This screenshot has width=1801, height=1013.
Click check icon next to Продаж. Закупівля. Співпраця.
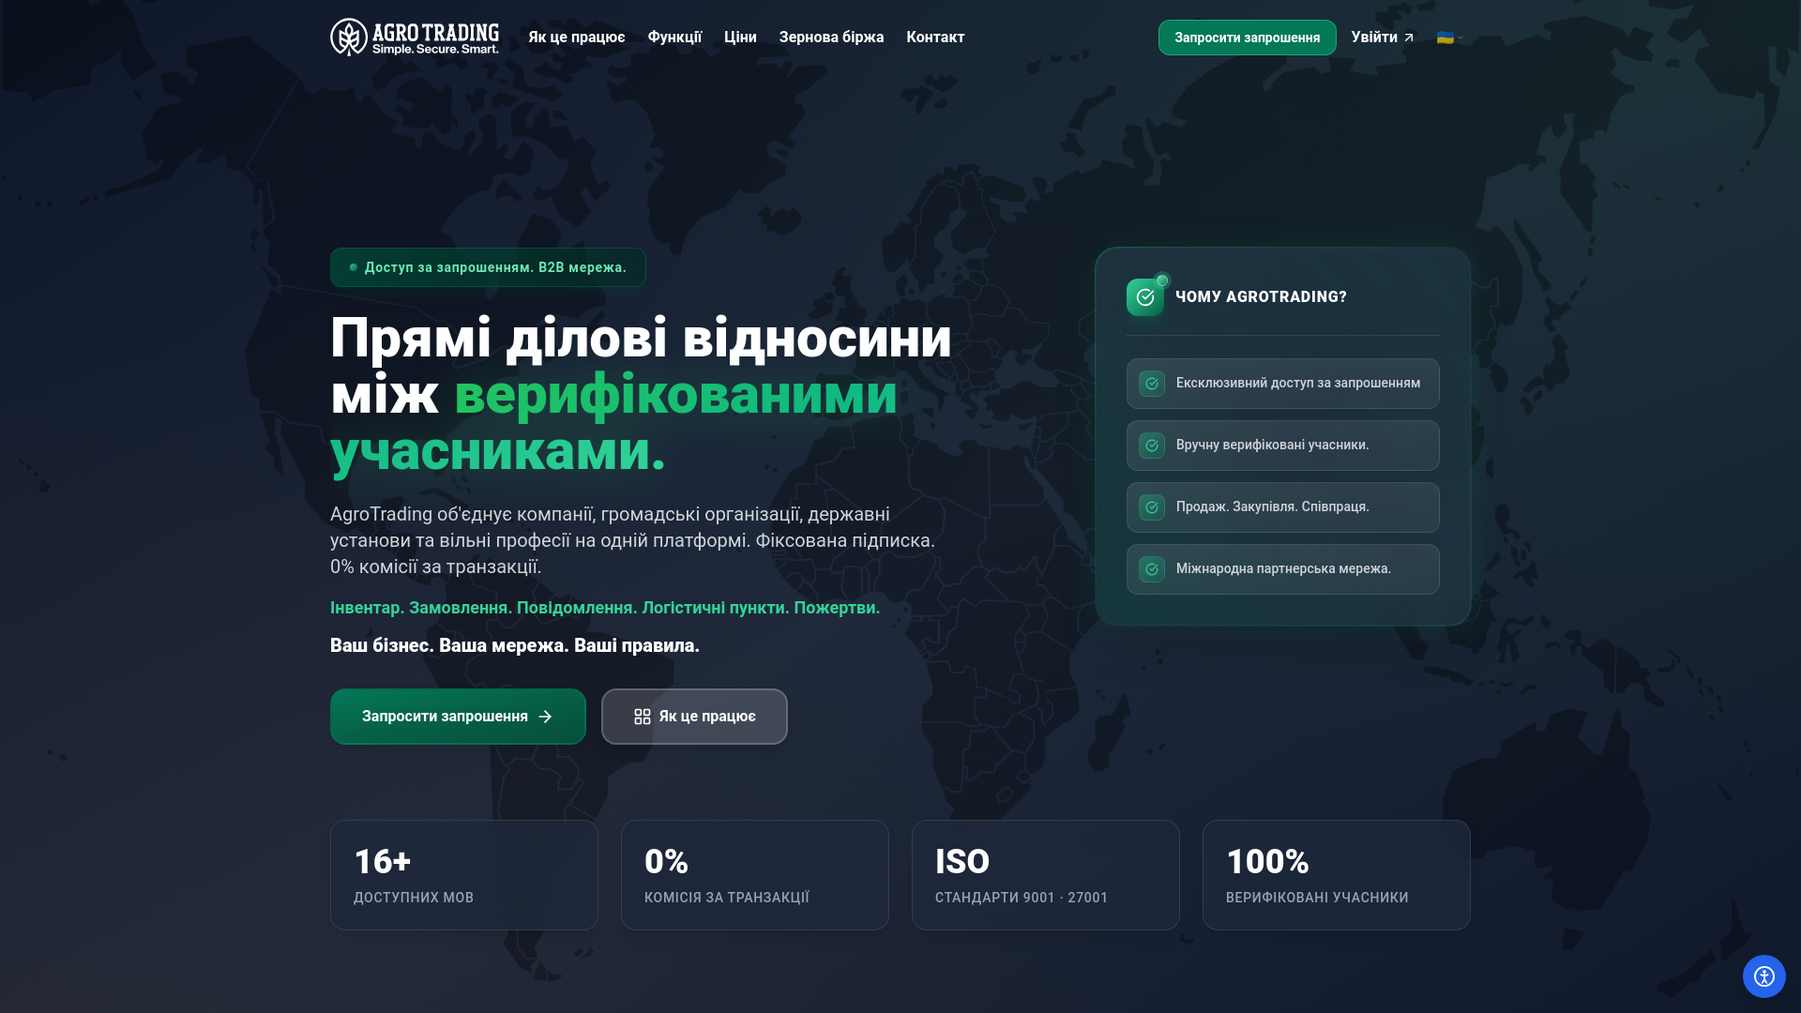pos(1152,507)
